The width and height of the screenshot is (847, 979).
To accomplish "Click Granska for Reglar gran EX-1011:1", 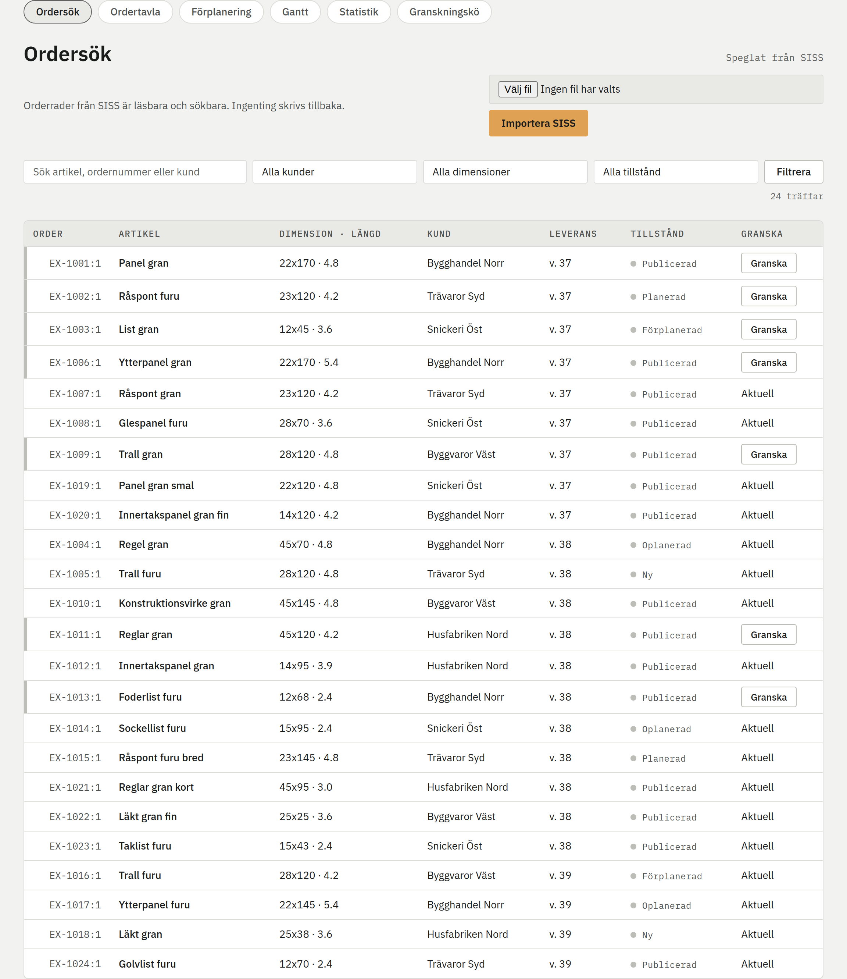I will [769, 634].
